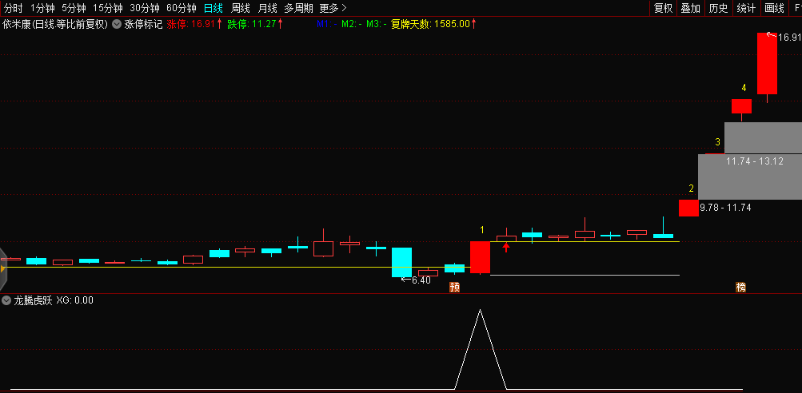Open the 历史 history button

click(x=718, y=8)
